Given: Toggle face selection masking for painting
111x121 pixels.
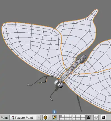Looking at the screenshot, I should pyautogui.click(x=55, y=118).
